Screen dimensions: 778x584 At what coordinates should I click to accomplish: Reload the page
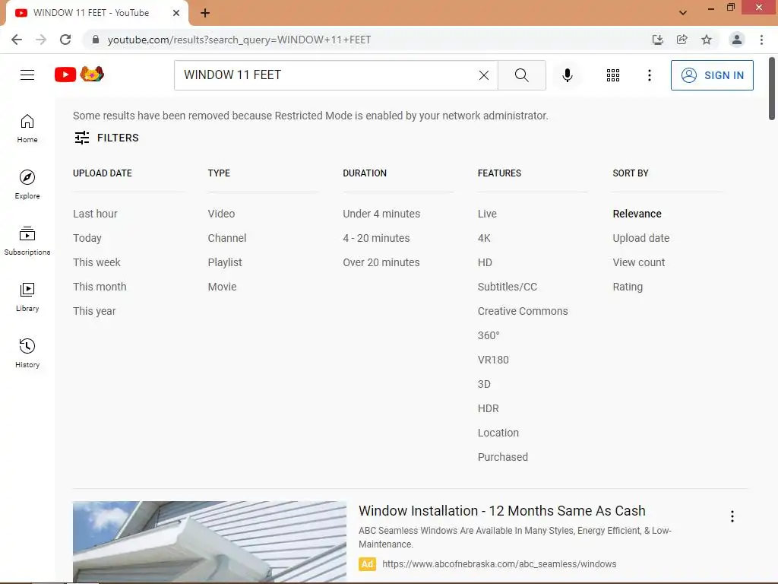(x=65, y=40)
